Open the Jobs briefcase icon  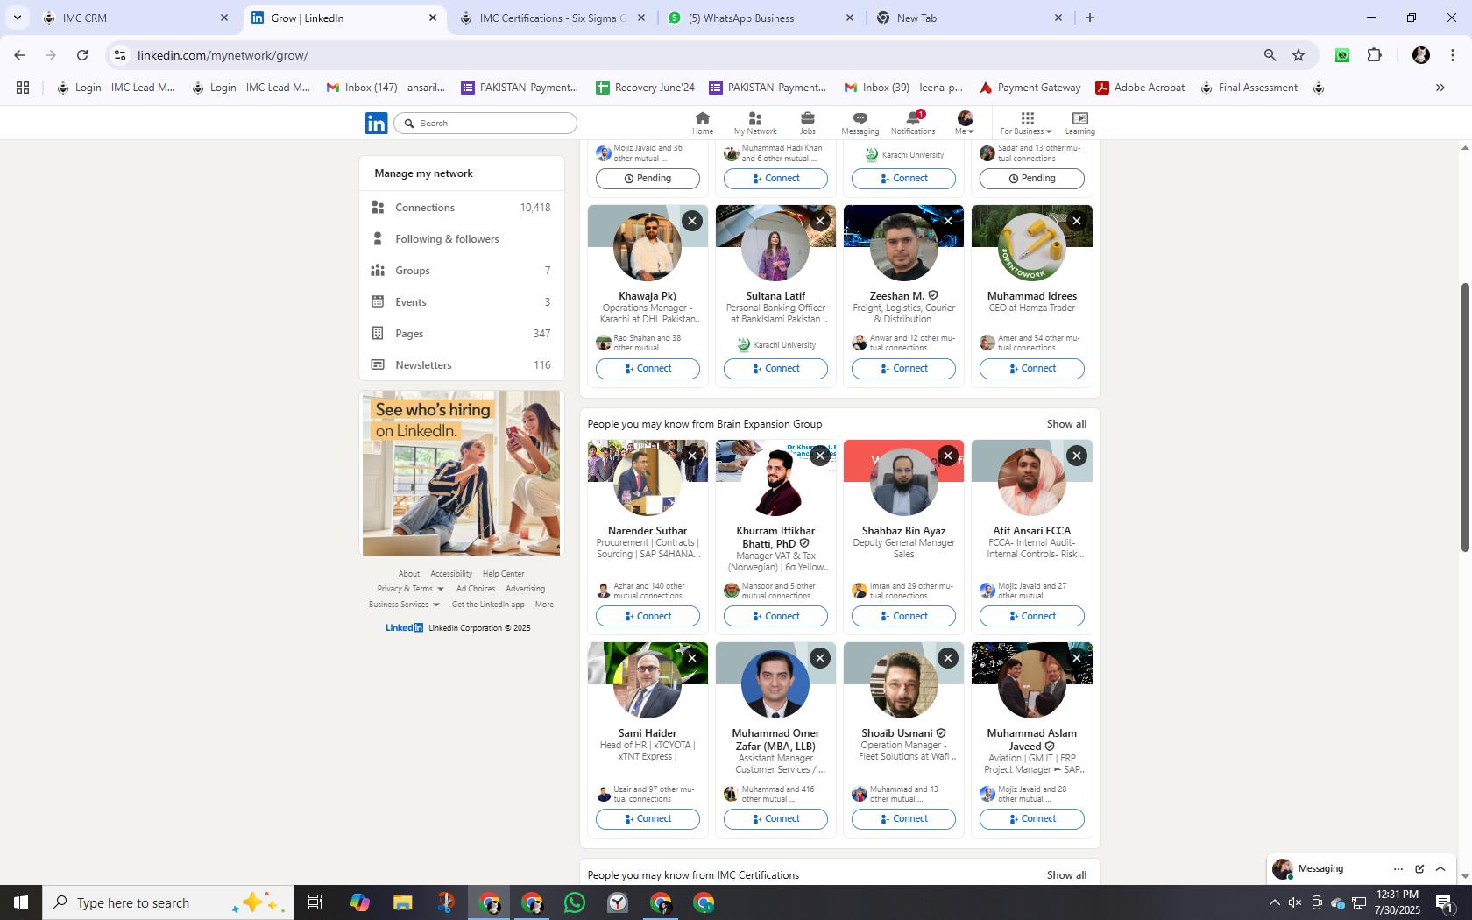[807, 123]
